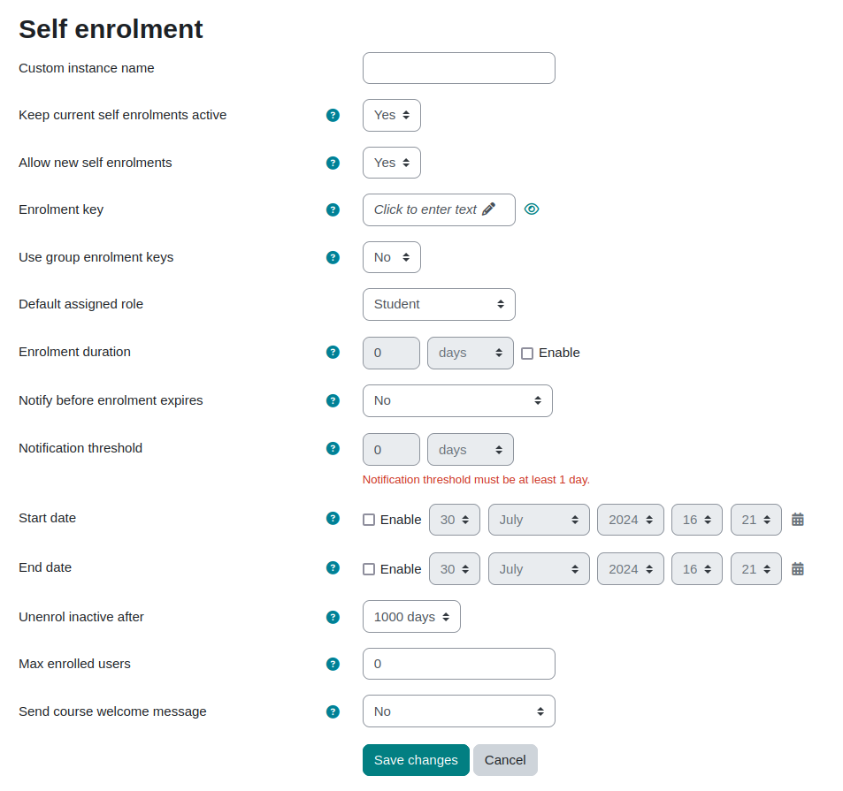Image resolution: width=843 pixels, height=791 pixels.
Task: Click the Cancel button
Action: (x=505, y=760)
